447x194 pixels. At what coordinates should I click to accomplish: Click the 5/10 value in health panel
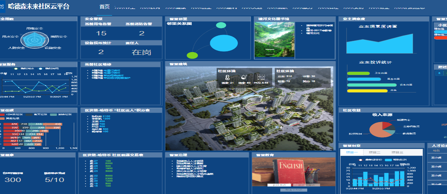54,180
